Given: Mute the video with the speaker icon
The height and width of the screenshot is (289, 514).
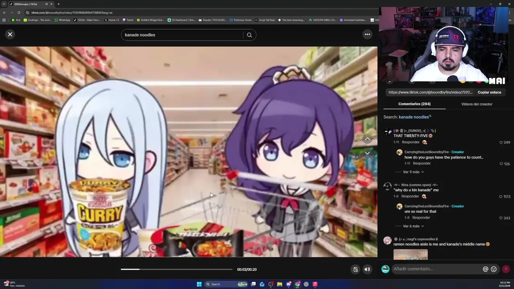Looking at the screenshot, I should (x=367, y=269).
